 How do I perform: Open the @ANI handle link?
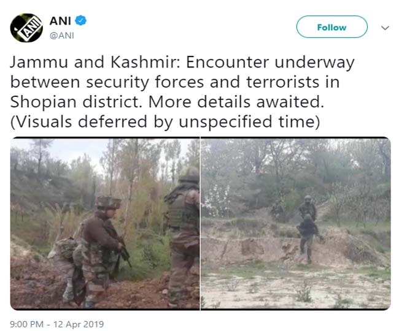(x=62, y=36)
